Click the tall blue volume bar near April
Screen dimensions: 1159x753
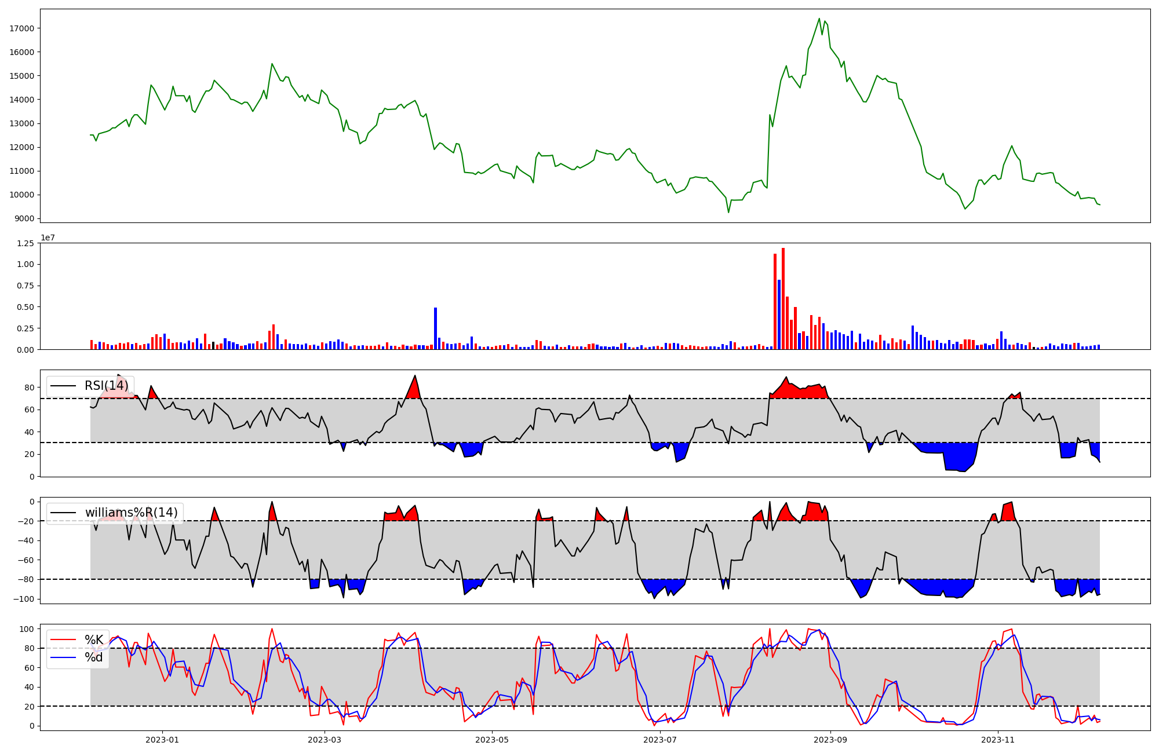(x=435, y=328)
